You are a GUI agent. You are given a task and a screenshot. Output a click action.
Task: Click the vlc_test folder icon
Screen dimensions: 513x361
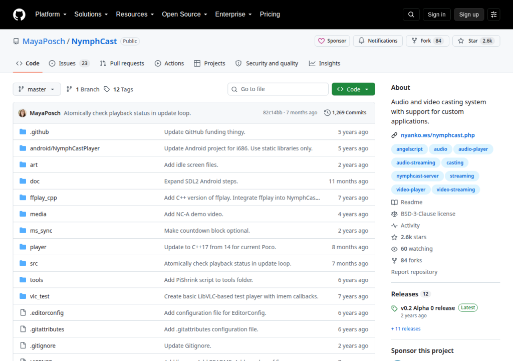click(23, 296)
